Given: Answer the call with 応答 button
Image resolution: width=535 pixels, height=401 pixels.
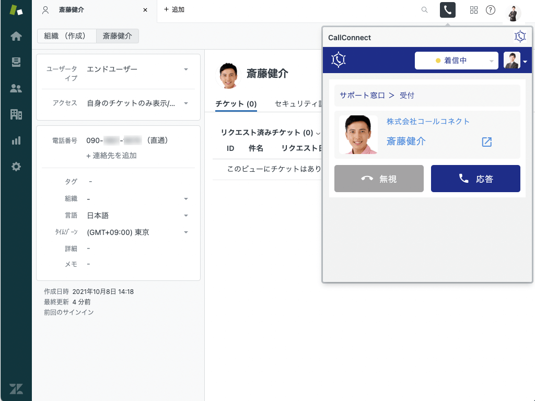Looking at the screenshot, I should [475, 179].
